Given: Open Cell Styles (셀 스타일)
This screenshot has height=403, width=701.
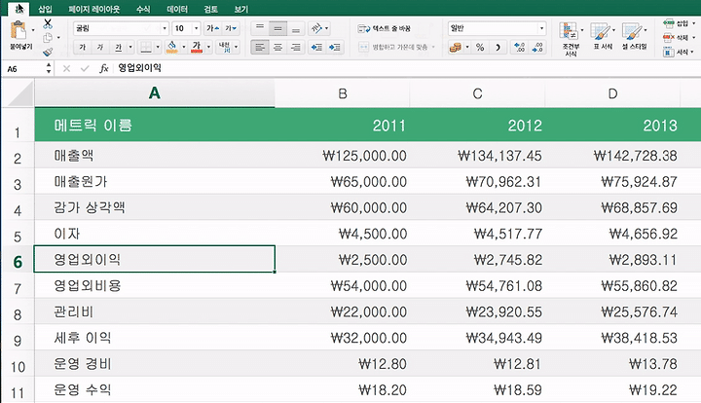Looking at the screenshot, I should coord(635,36).
